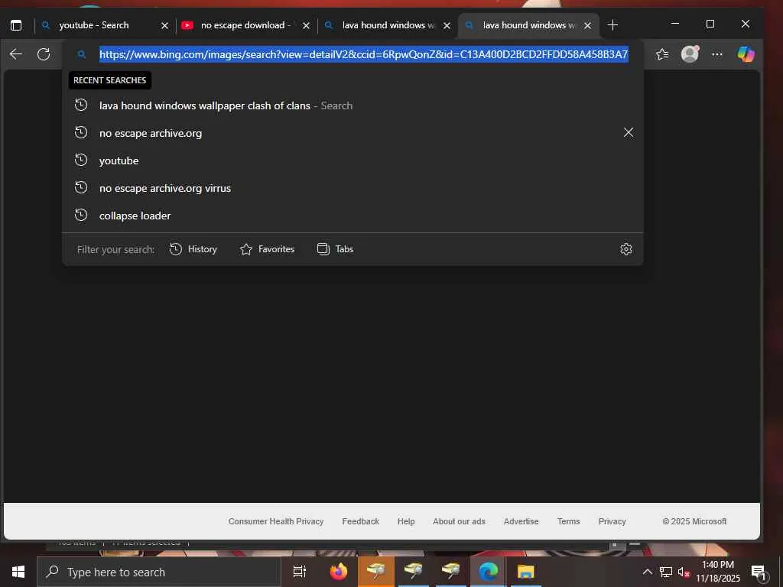Maximize the Edge window

pos(710,24)
